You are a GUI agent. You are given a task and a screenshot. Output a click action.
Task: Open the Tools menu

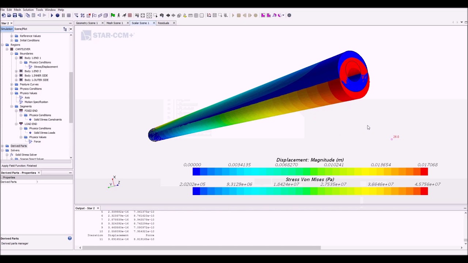(x=39, y=10)
